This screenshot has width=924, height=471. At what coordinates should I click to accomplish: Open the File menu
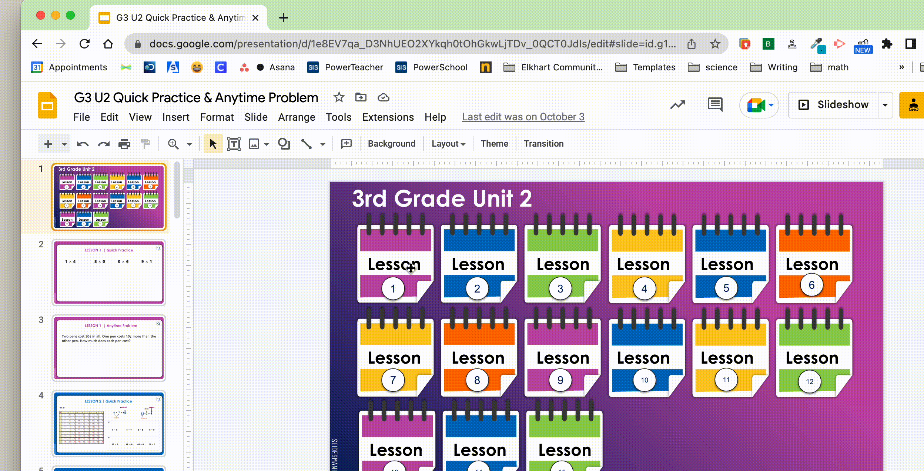point(81,117)
